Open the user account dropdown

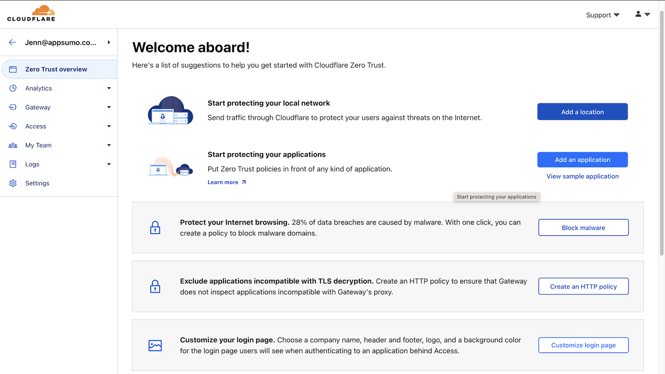[x=643, y=15]
